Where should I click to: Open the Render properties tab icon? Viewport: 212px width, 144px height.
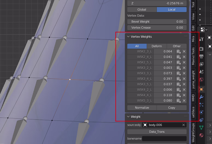coord(201,48)
